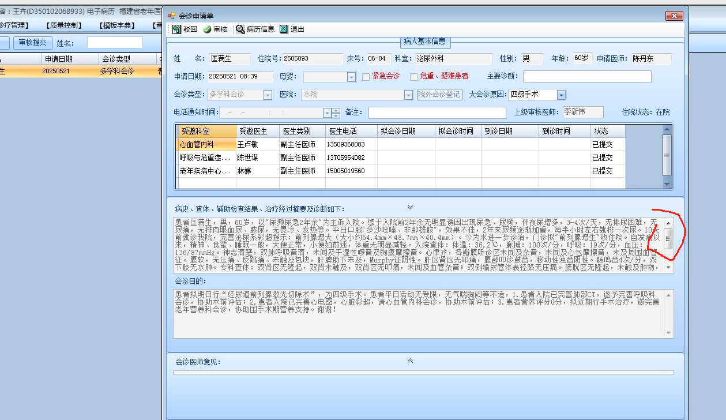Viewport: 726px width, 420px height.
Task: Click the 审核 (approve) toolbar button
Action: [215, 29]
